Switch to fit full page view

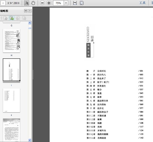pyautogui.click(x=82, y=3)
